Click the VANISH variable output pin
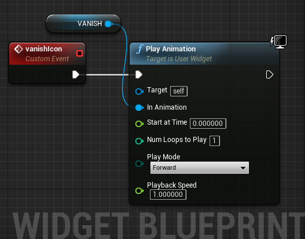The height and width of the screenshot is (239, 305). coord(108,24)
